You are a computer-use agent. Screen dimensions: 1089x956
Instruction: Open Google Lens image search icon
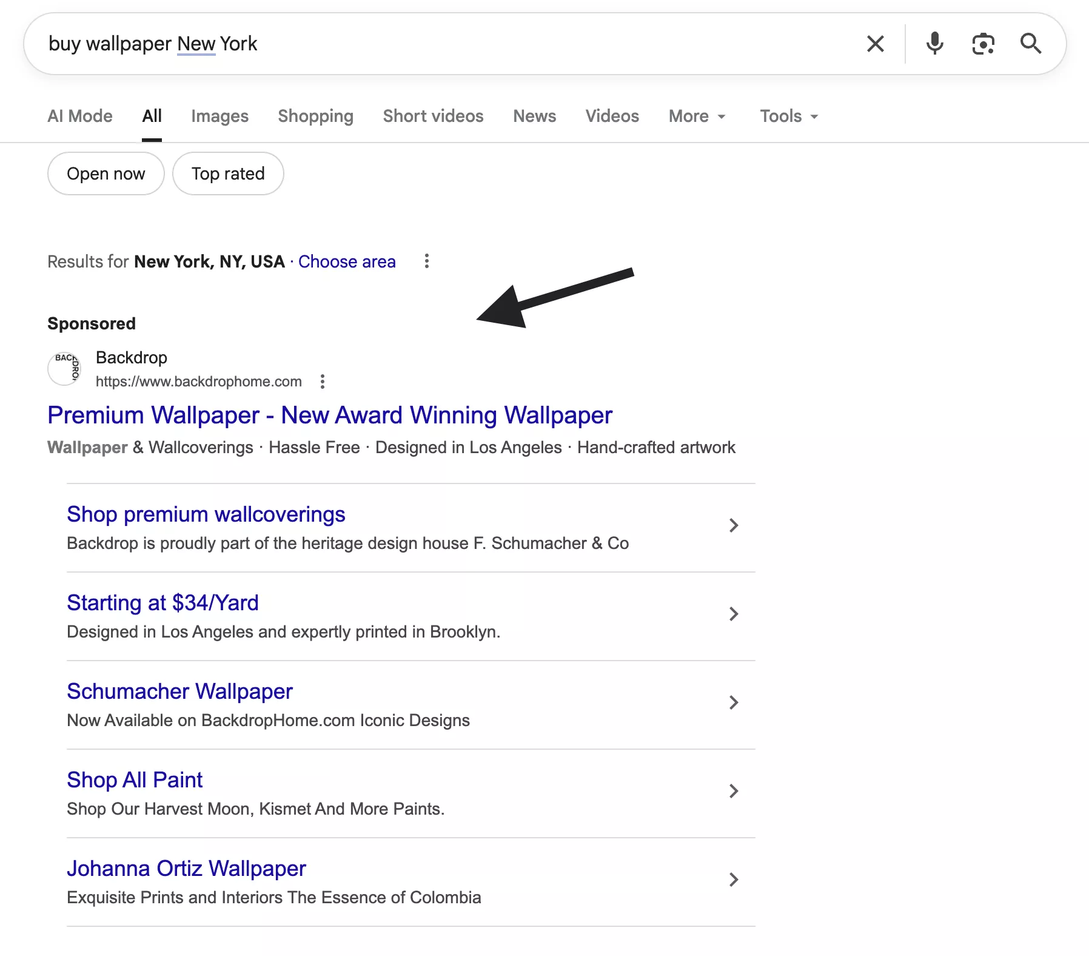click(983, 43)
